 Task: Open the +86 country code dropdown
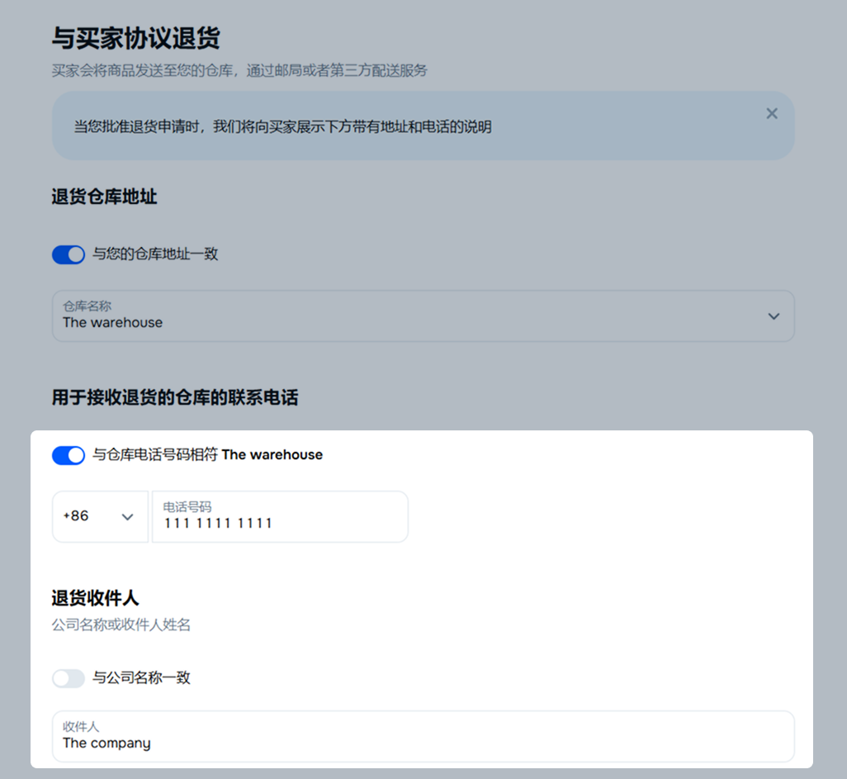coord(100,516)
